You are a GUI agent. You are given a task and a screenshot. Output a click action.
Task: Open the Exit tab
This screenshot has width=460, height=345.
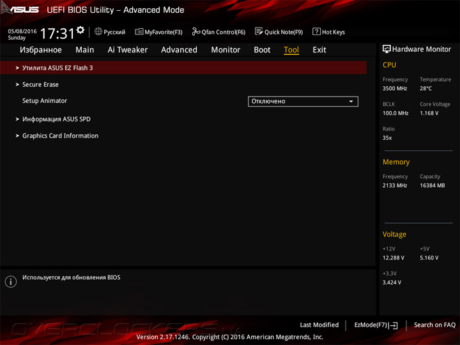tap(319, 50)
